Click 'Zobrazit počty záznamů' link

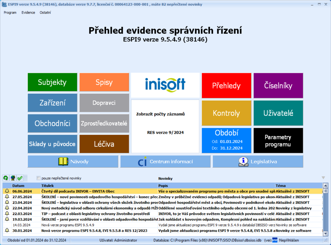[160, 114]
